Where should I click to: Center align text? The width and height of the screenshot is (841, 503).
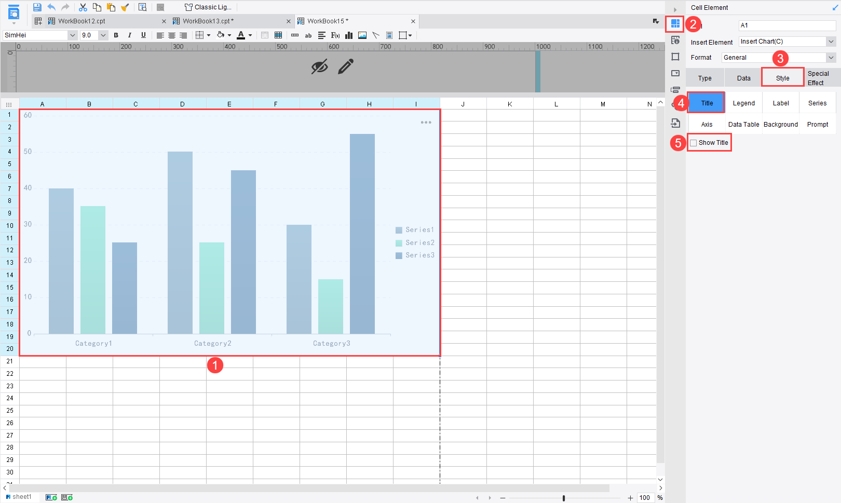pyautogui.click(x=171, y=35)
